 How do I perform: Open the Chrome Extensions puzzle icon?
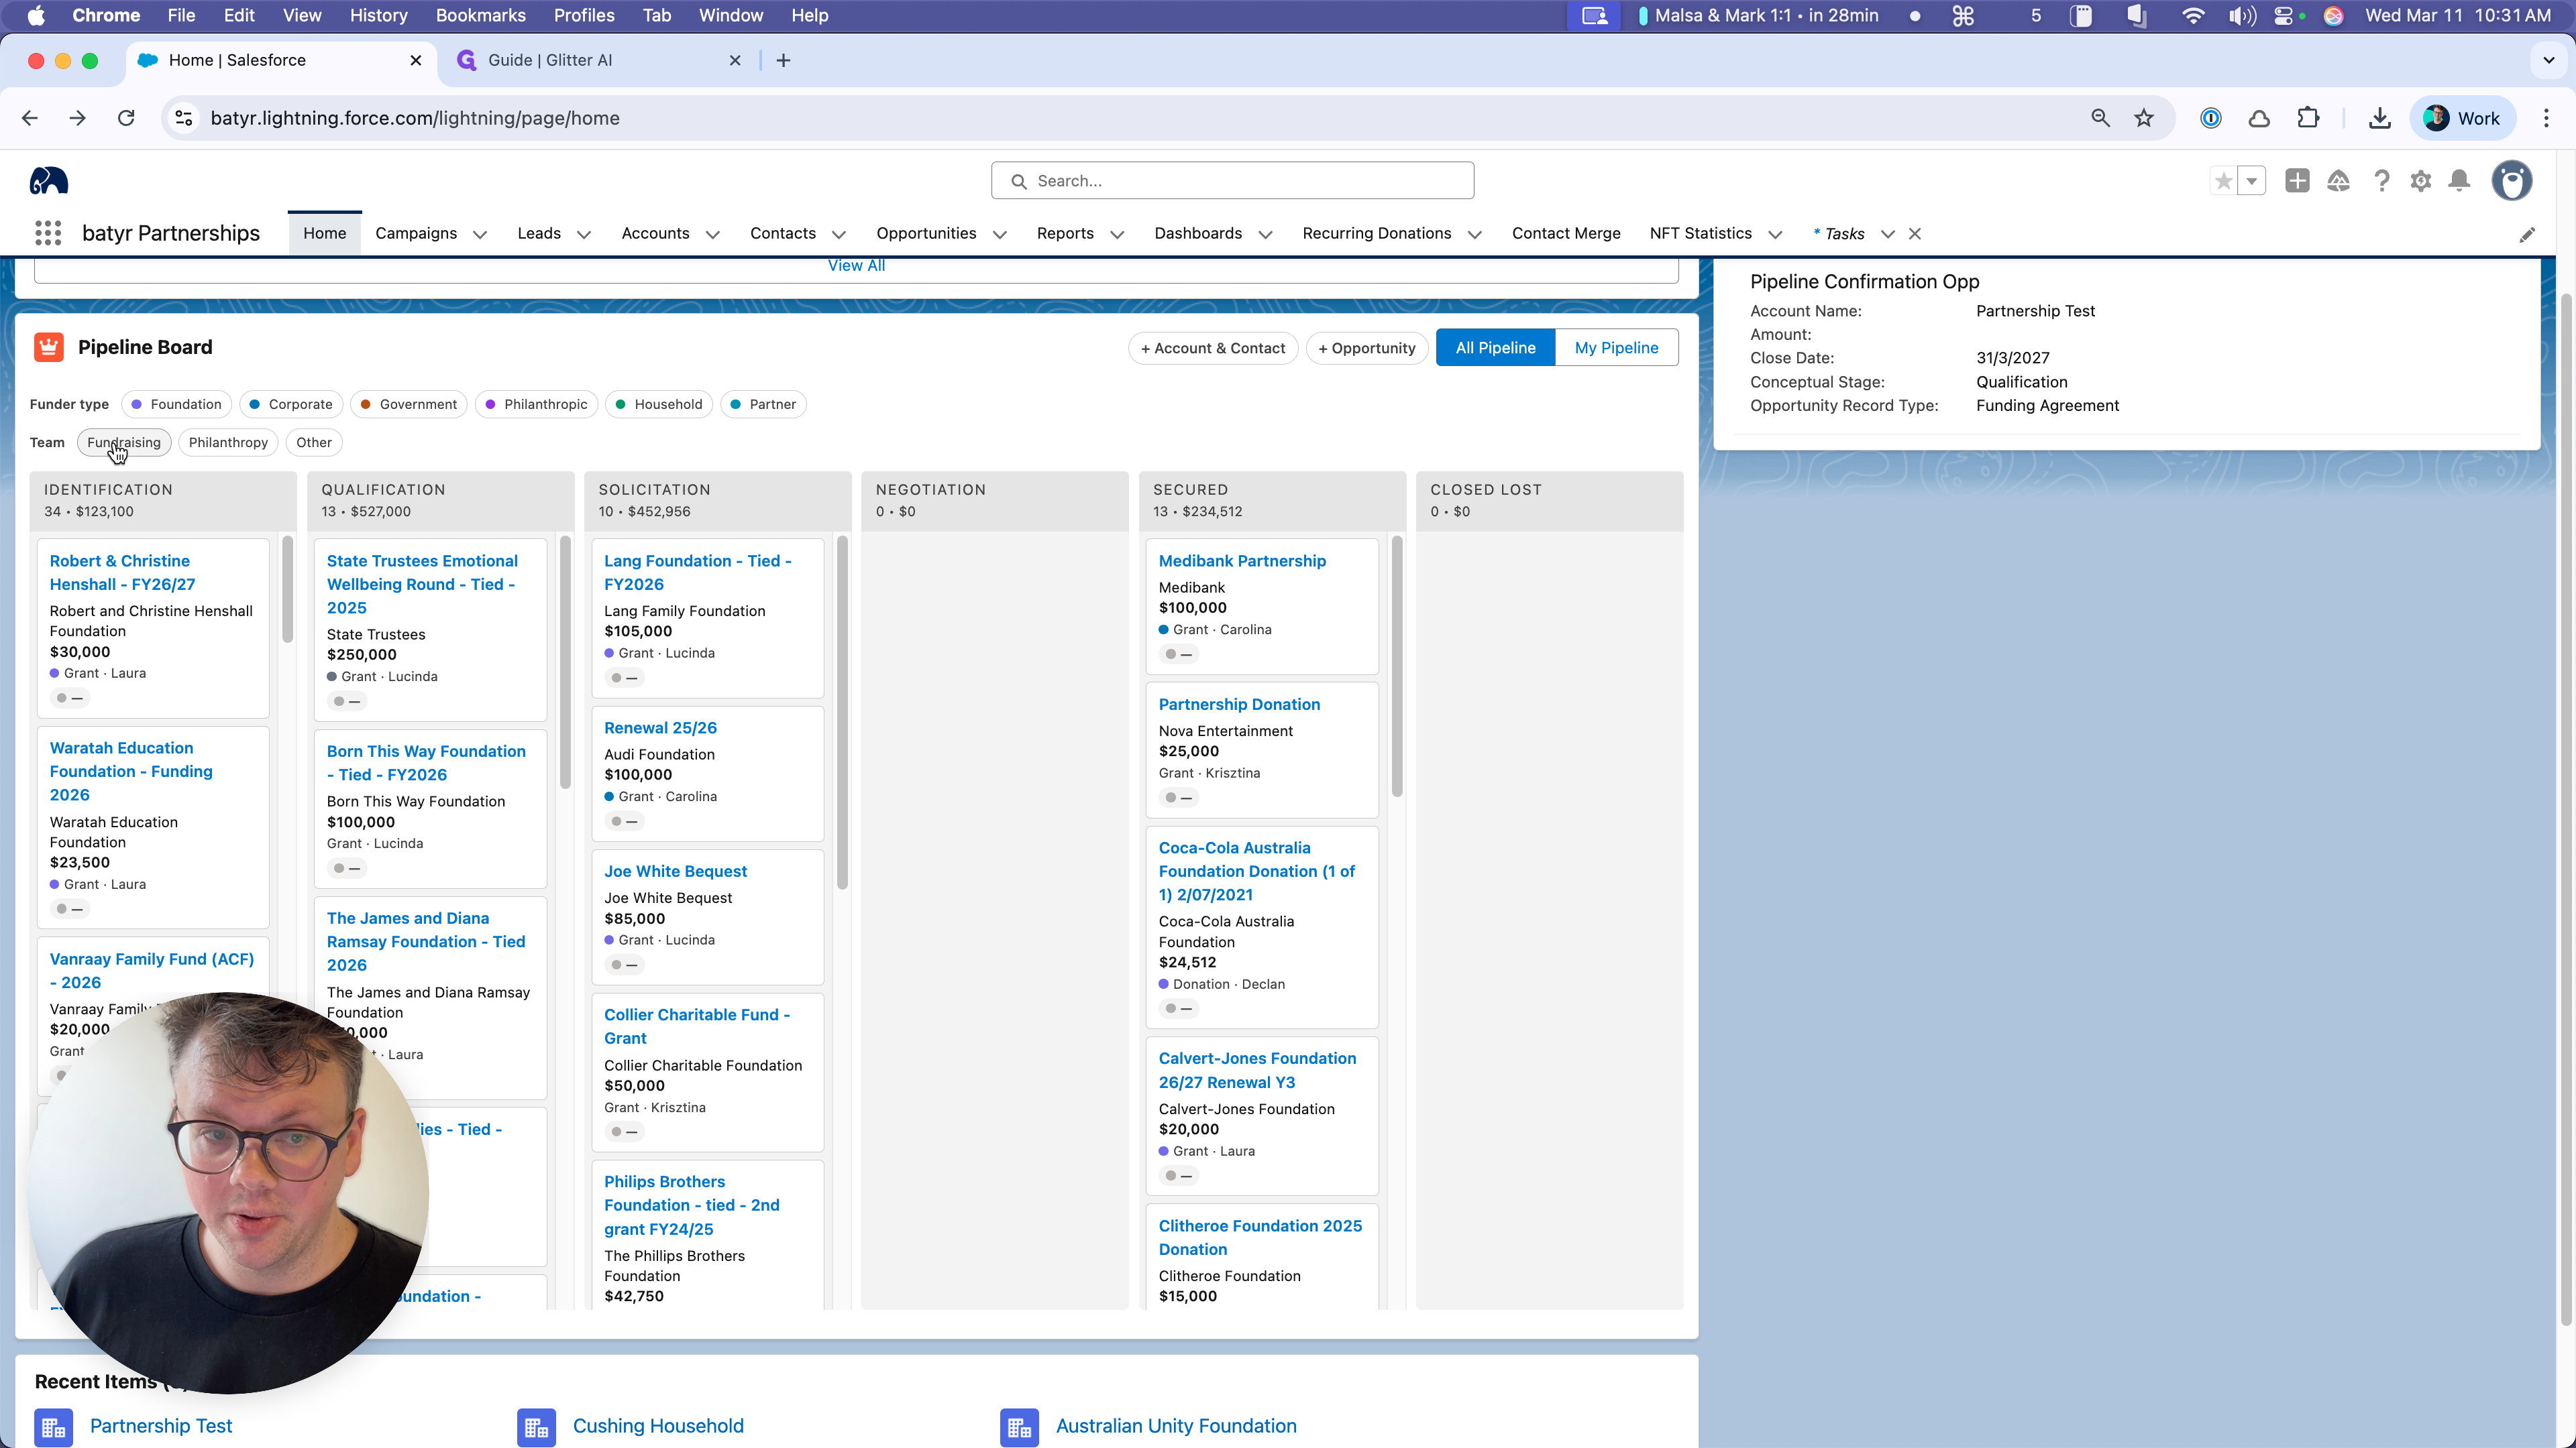click(x=2308, y=118)
